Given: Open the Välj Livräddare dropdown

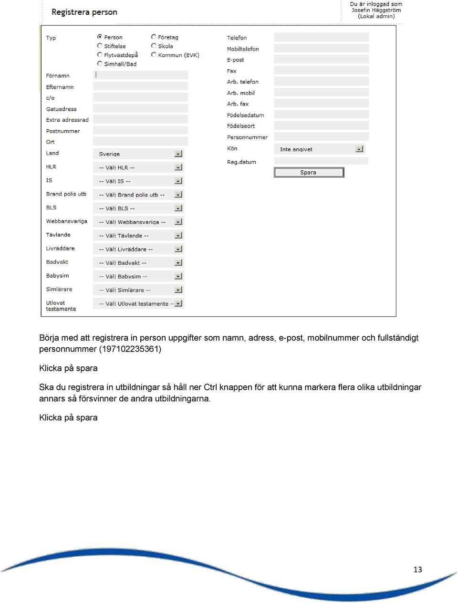Looking at the screenshot, I should [x=139, y=249].
